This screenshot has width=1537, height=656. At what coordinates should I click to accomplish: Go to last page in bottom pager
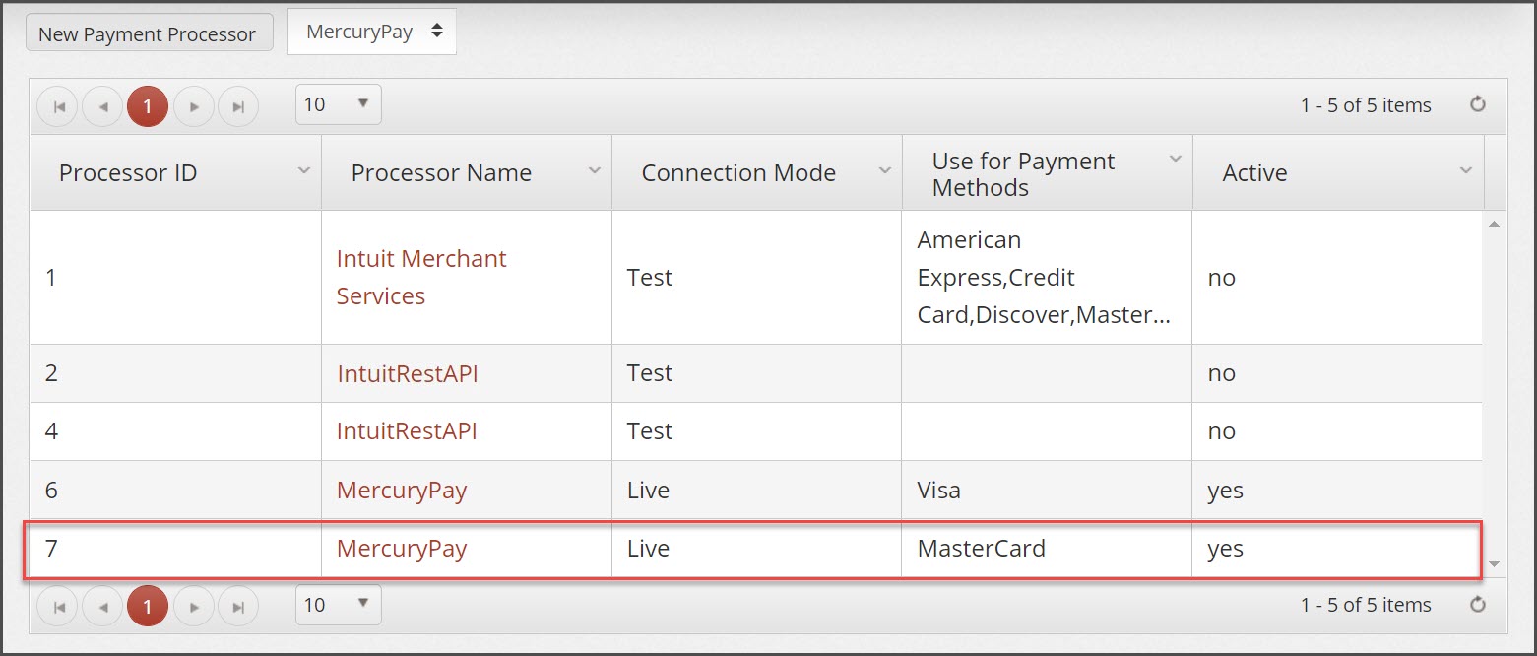(238, 607)
